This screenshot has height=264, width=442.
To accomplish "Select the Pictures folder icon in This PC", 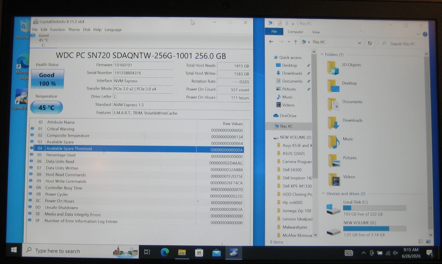I will [334, 161].
